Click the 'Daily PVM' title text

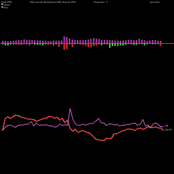(x=7, y=2)
